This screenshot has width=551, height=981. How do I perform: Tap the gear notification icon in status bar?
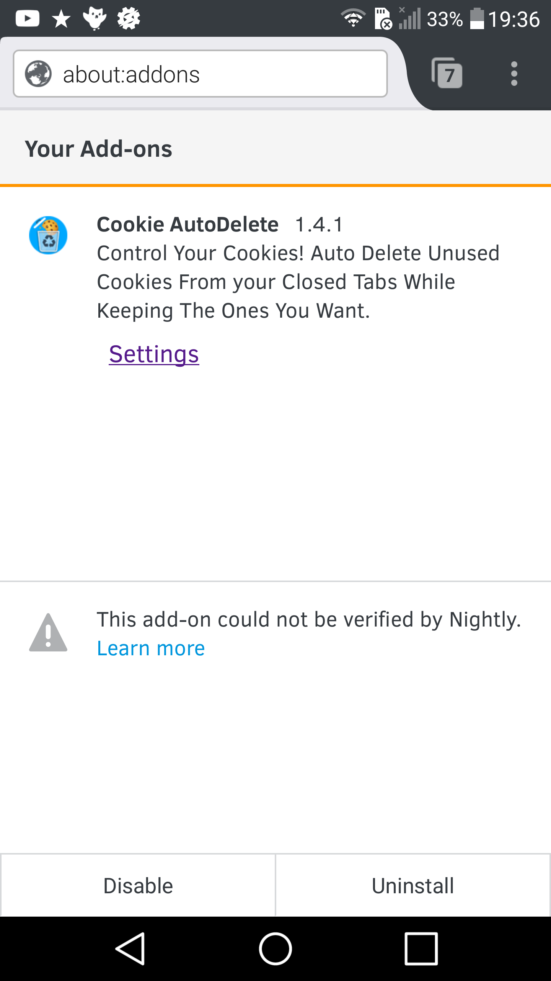click(129, 18)
